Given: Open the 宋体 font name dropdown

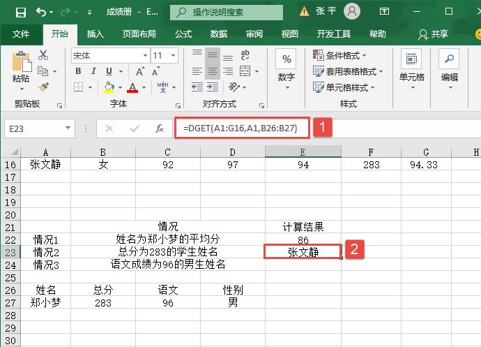Looking at the screenshot, I should point(145,56).
